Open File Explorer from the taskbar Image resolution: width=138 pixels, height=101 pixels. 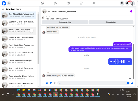[x=29, y=90]
